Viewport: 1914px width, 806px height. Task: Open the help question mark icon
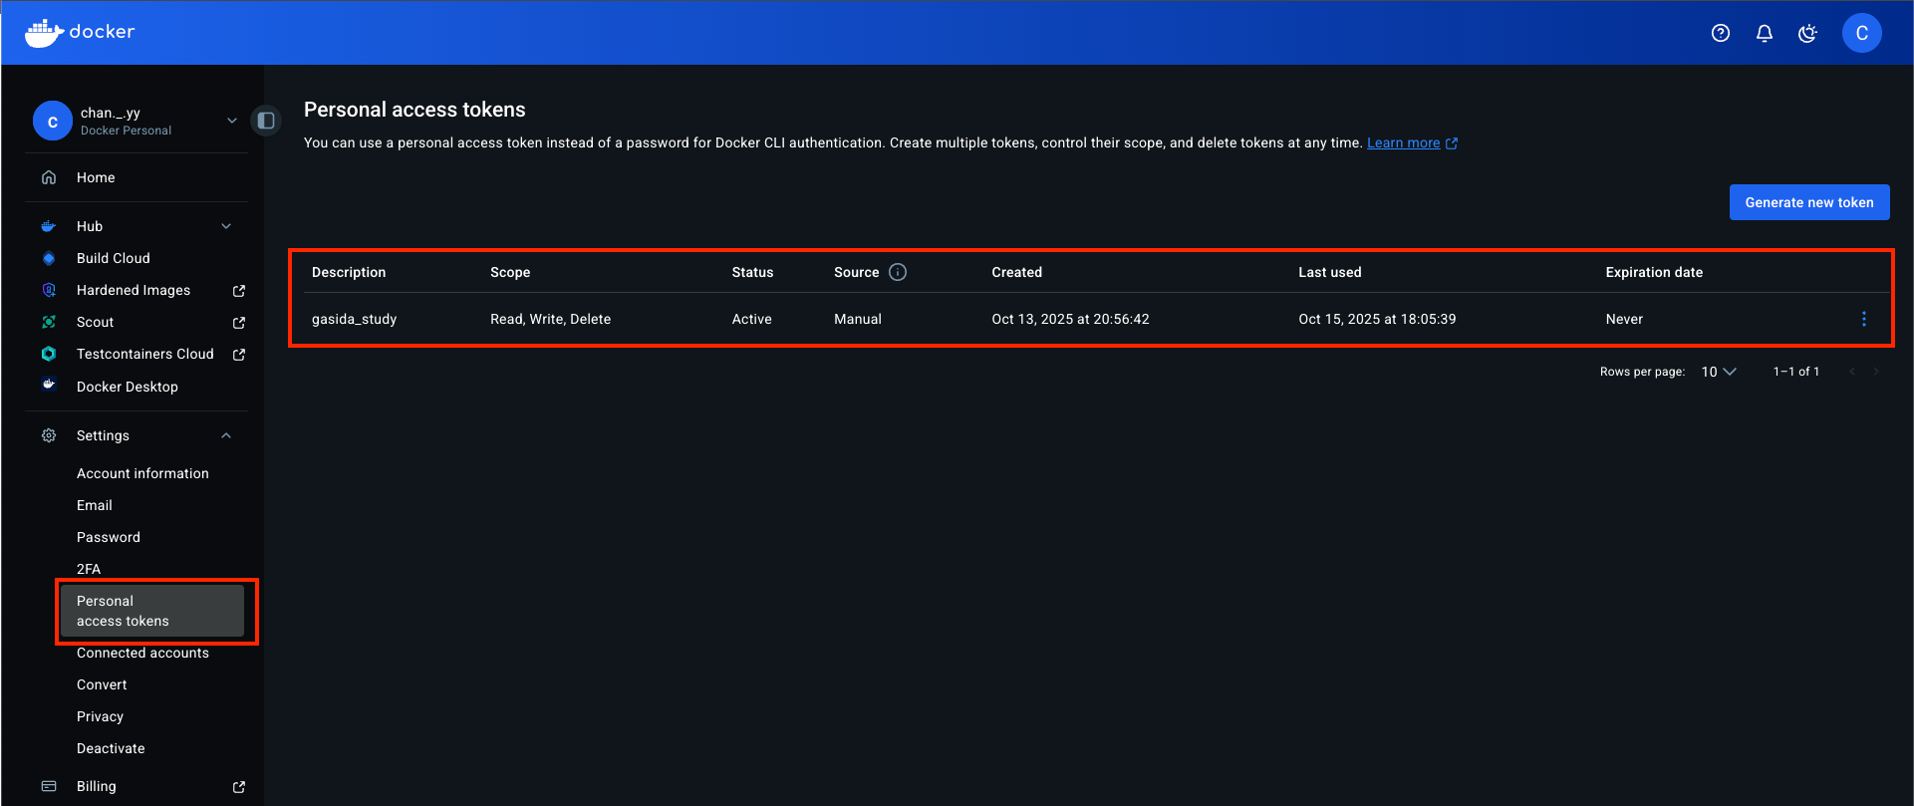1720,33
